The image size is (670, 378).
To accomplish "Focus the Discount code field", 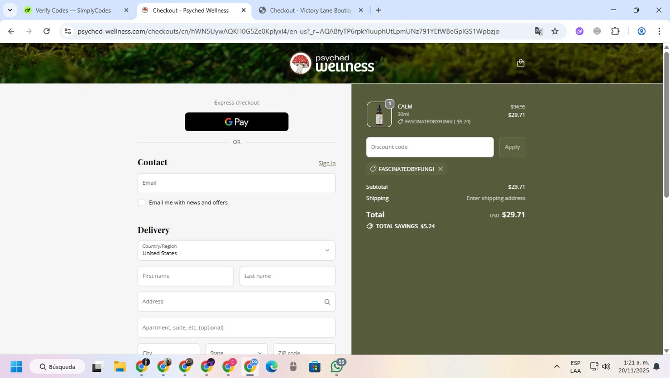I will point(430,147).
